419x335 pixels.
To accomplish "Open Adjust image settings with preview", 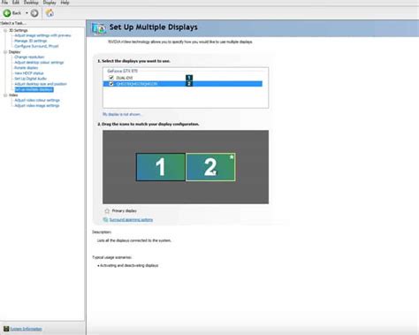I will pos(42,35).
